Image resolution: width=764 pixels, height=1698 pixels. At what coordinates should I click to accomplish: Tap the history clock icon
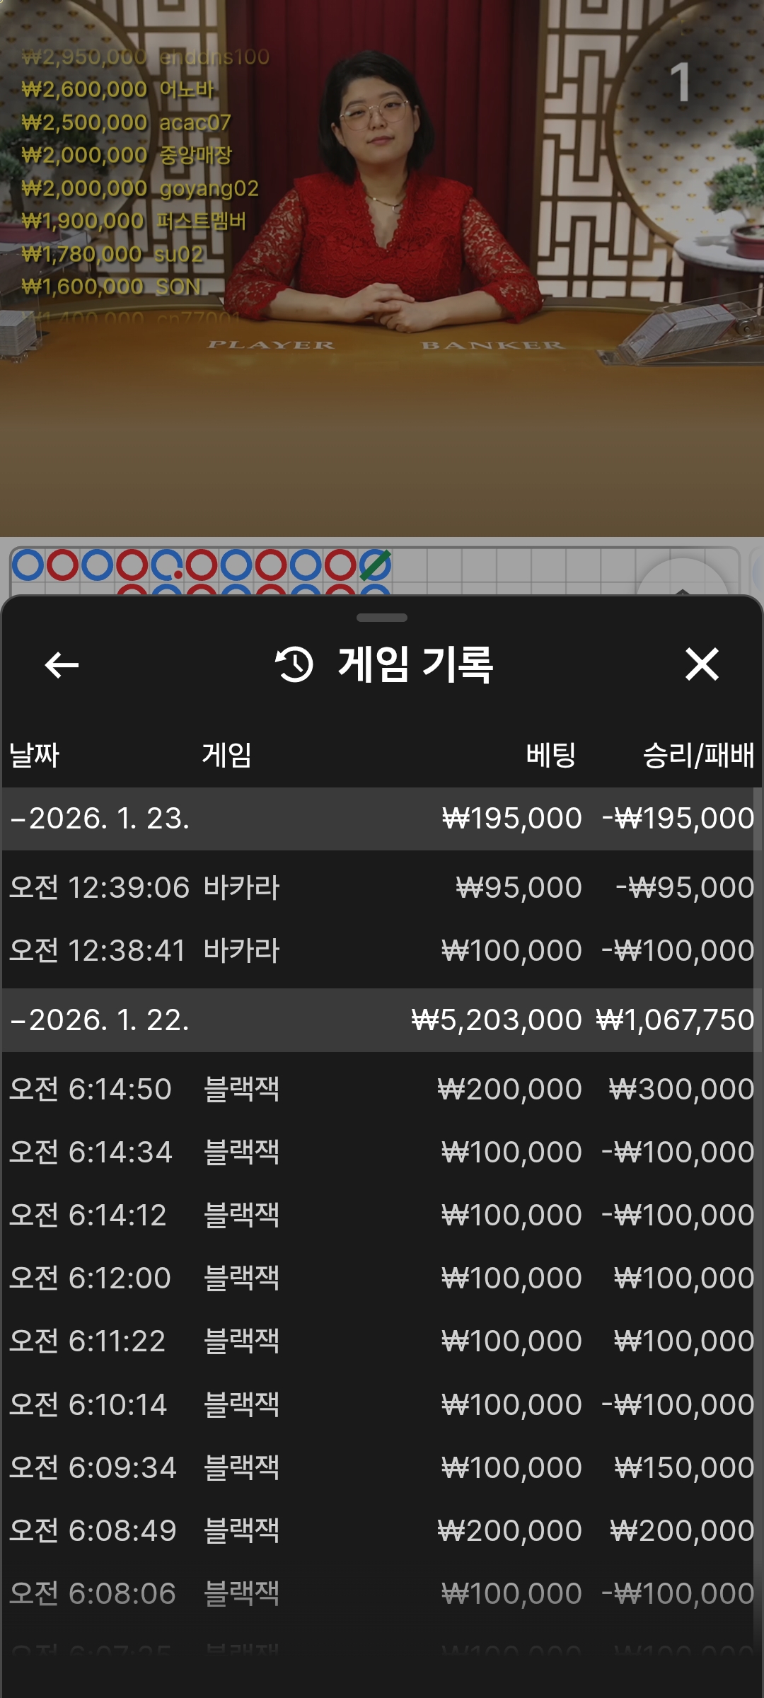tap(294, 665)
